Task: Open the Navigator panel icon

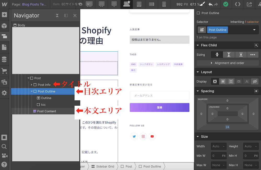Action: tap(4, 36)
